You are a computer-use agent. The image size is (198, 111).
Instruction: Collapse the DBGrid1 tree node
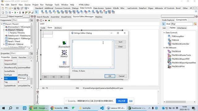[x=4, y=44]
